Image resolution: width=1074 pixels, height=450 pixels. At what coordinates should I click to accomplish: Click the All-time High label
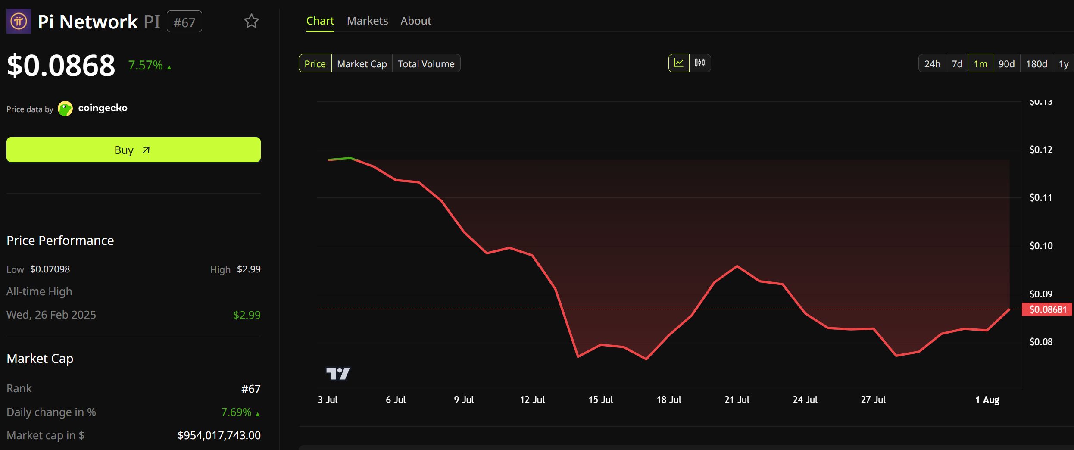[39, 291]
